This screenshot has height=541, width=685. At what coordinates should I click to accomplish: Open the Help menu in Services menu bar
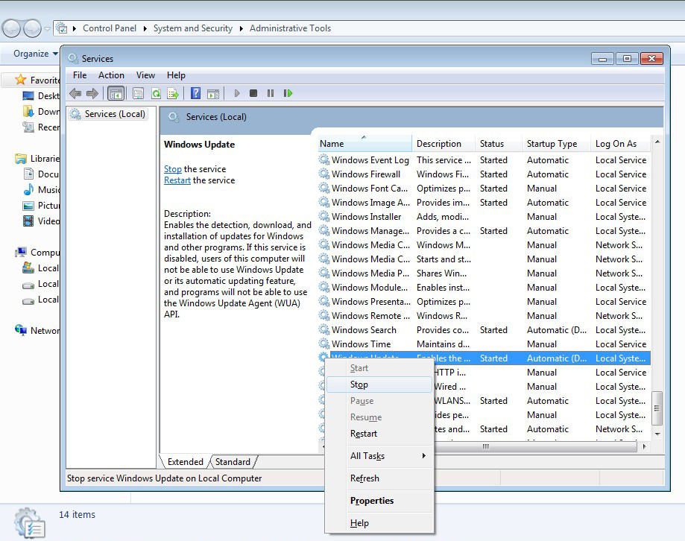[176, 75]
